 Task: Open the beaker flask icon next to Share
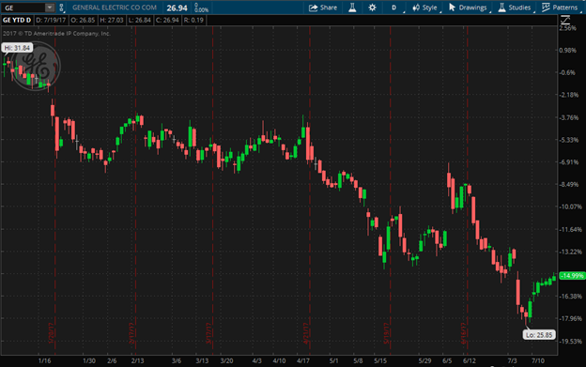pyautogui.click(x=352, y=8)
